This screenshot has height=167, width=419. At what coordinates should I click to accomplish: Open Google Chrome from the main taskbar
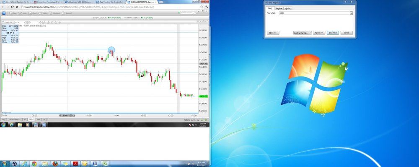(34, 164)
